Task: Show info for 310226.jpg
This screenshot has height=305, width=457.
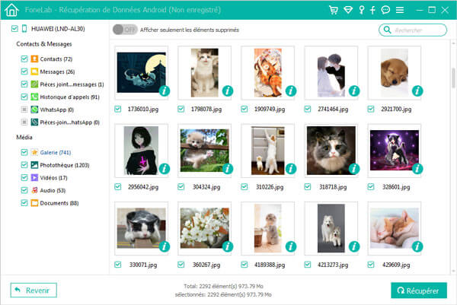Action: [x=291, y=169]
